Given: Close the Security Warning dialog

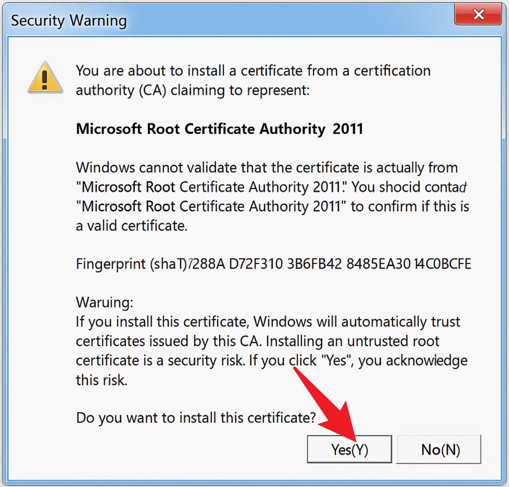Looking at the screenshot, I should click(x=478, y=14).
